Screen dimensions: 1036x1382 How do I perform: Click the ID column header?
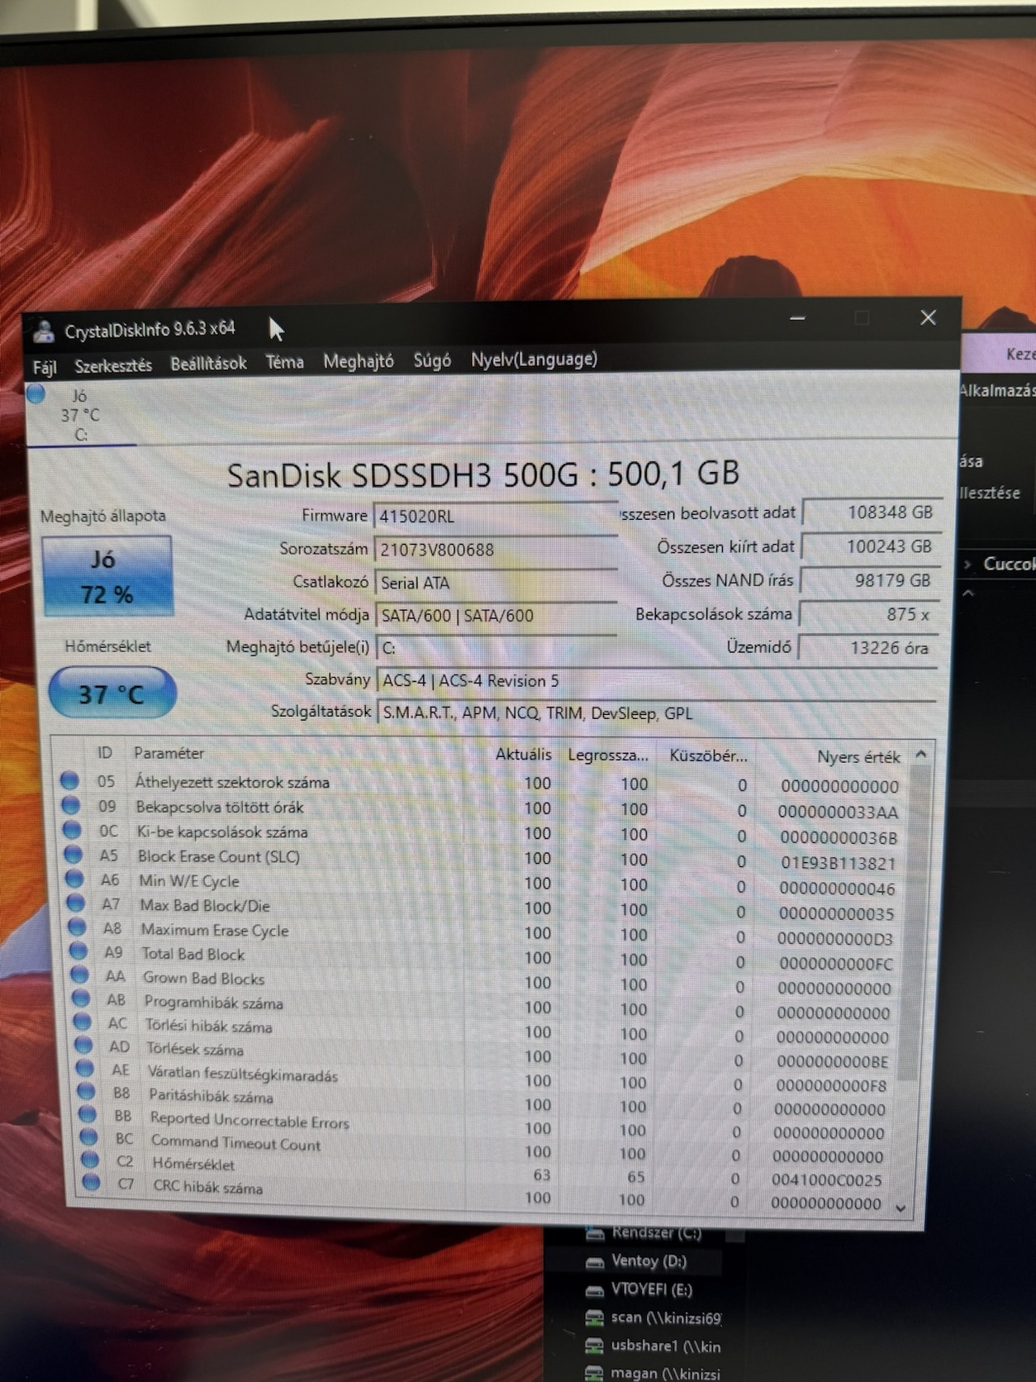point(104,752)
